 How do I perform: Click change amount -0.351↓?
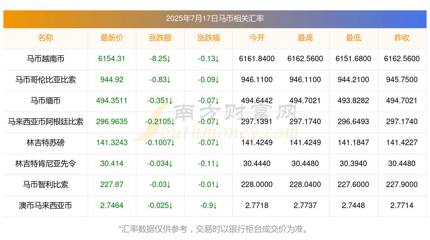[x=160, y=101]
